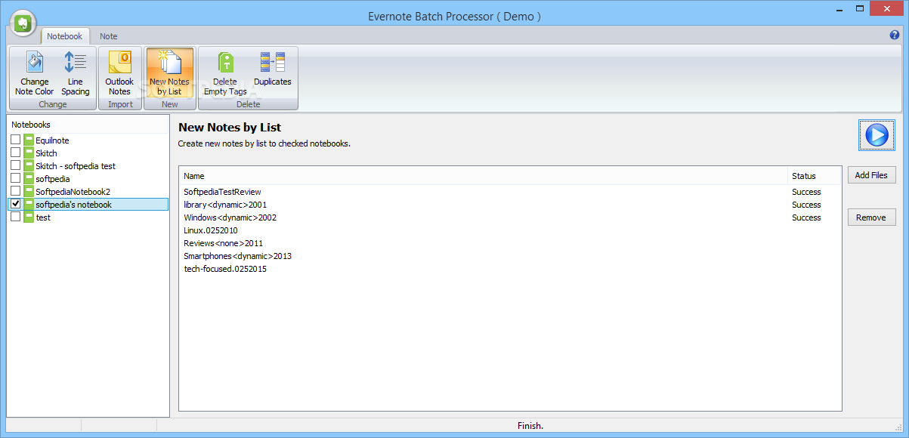
Task: Select the SoftpediaTestReview row
Action: click(510, 192)
